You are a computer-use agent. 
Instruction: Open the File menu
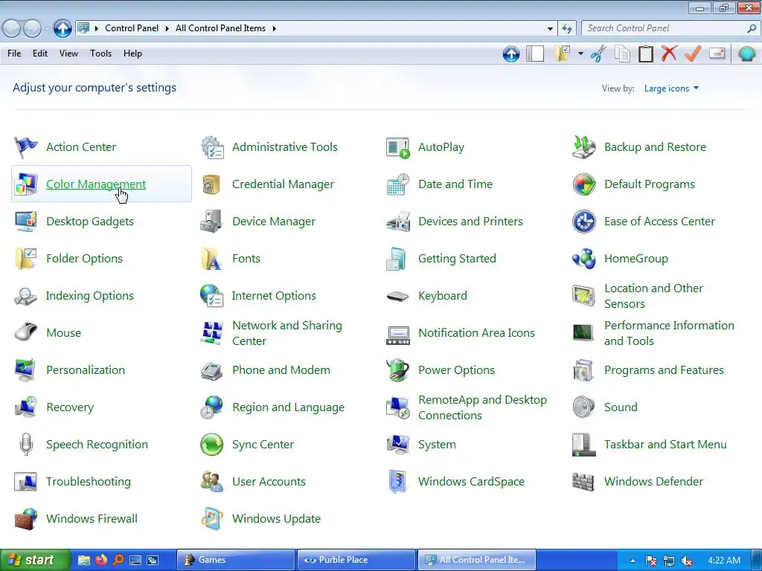point(14,54)
